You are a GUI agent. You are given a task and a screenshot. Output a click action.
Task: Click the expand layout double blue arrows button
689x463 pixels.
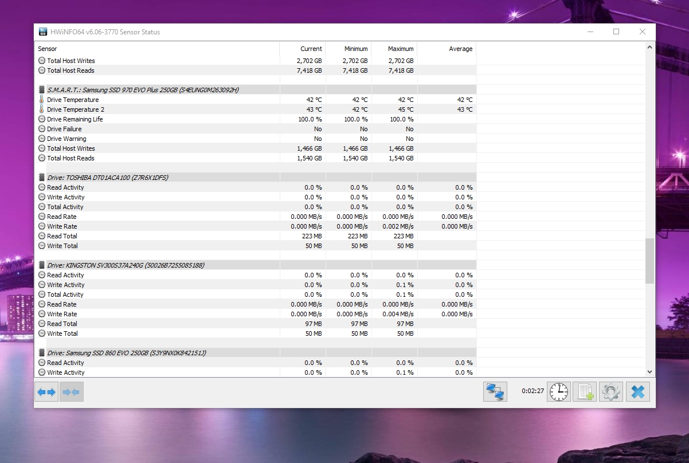pyautogui.click(x=46, y=392)
